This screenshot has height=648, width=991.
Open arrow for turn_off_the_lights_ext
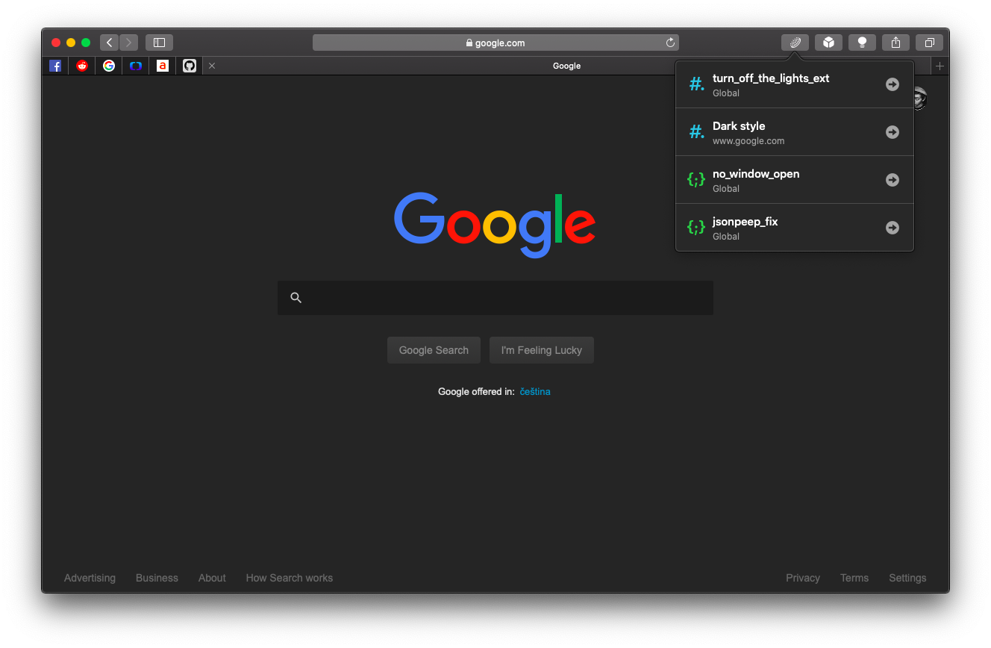(x=892, y=84)
